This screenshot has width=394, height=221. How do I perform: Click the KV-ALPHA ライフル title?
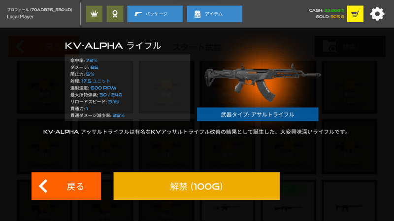[113, 46]
